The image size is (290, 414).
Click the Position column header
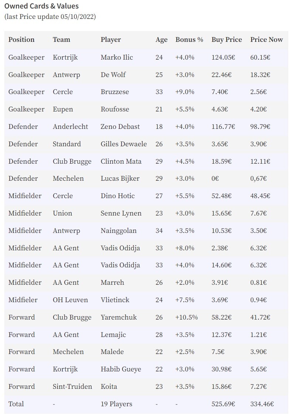pyautogui.click(x=21, y=40)
